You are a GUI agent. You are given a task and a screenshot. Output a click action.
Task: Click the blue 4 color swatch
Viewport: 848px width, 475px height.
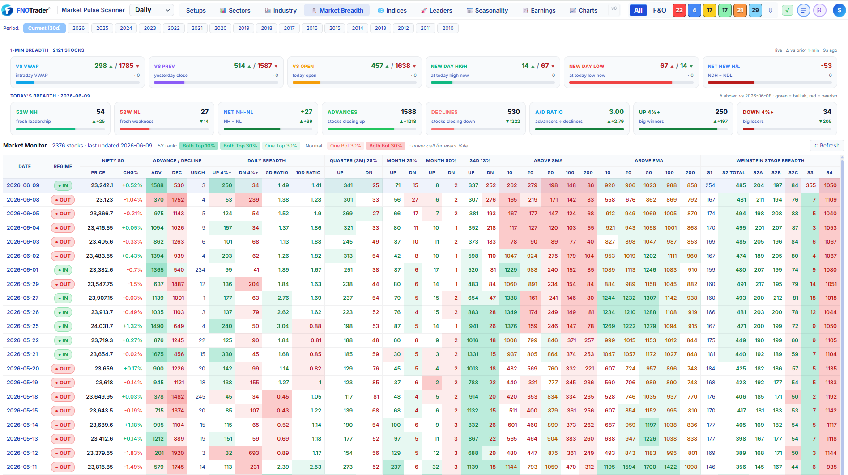[695, 10]
